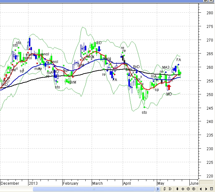Click the right triangle next arrow
This screenshot has width=215, height=192.
[206, 189]
